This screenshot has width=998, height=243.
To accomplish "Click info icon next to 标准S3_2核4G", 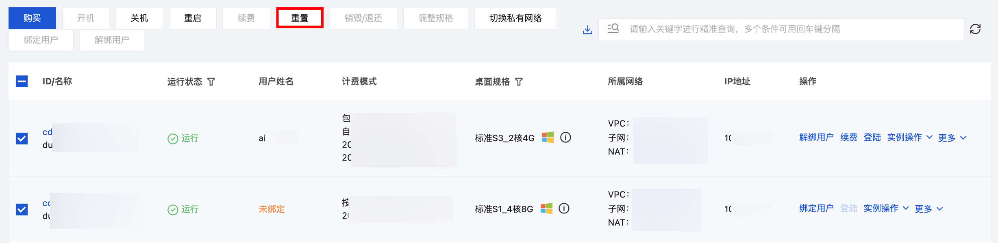I will click(x=565, y=138).
